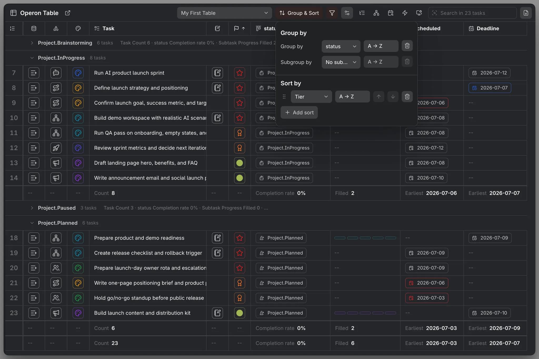Click the filter funnel icon in toolbar
Viewport: 539px width, 359px height.
[x=332, y=13]
